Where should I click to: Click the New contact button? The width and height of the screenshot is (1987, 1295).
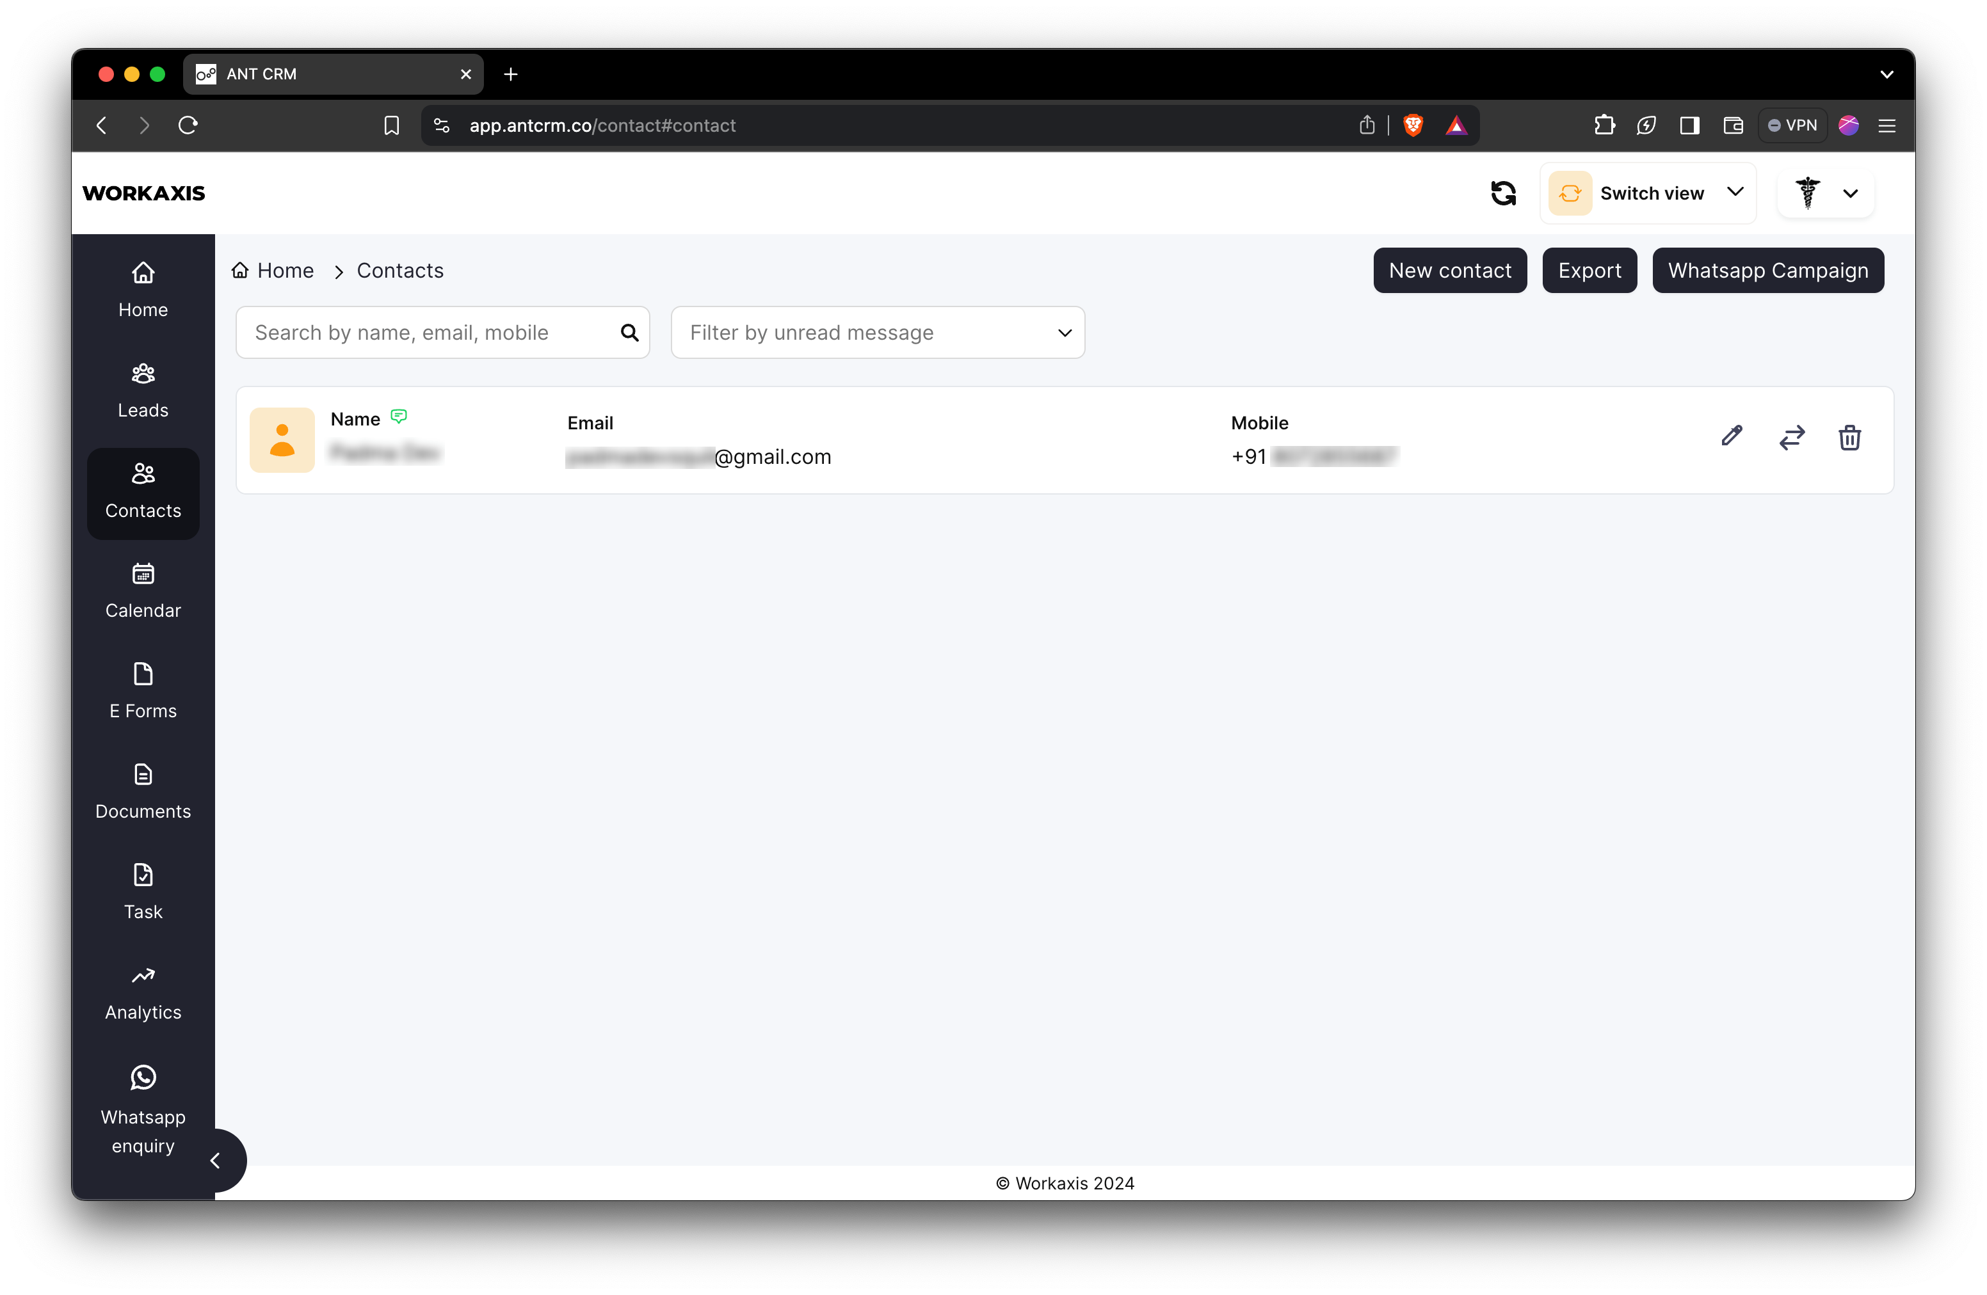pyautogui.click(x=1449, y=271)
